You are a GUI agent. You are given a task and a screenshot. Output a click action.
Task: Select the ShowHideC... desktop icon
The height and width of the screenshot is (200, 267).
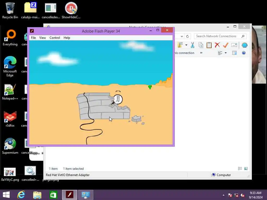[71, 10]
